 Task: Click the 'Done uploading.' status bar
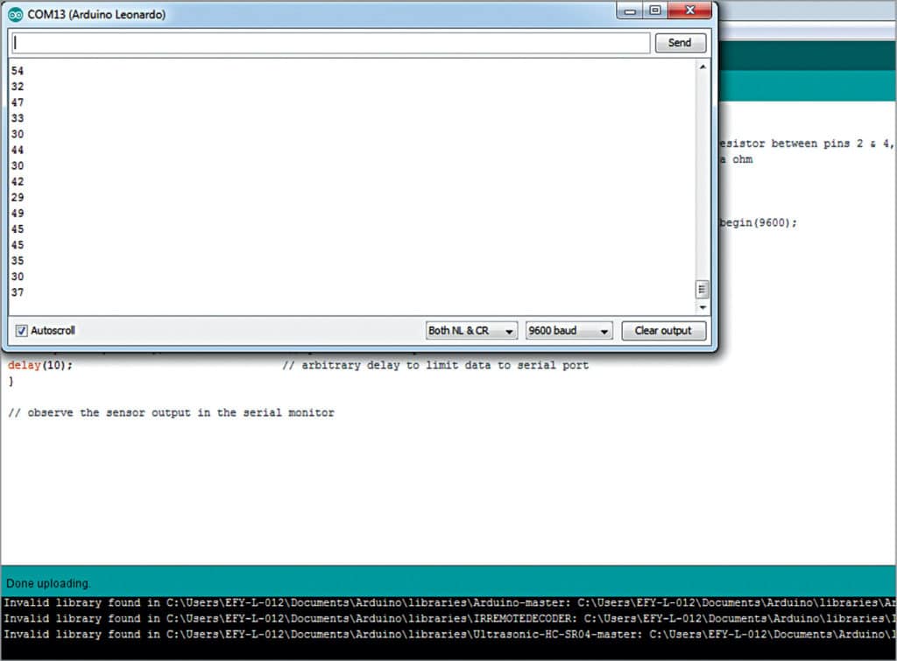pyautogui.click(x=48, y=583)
